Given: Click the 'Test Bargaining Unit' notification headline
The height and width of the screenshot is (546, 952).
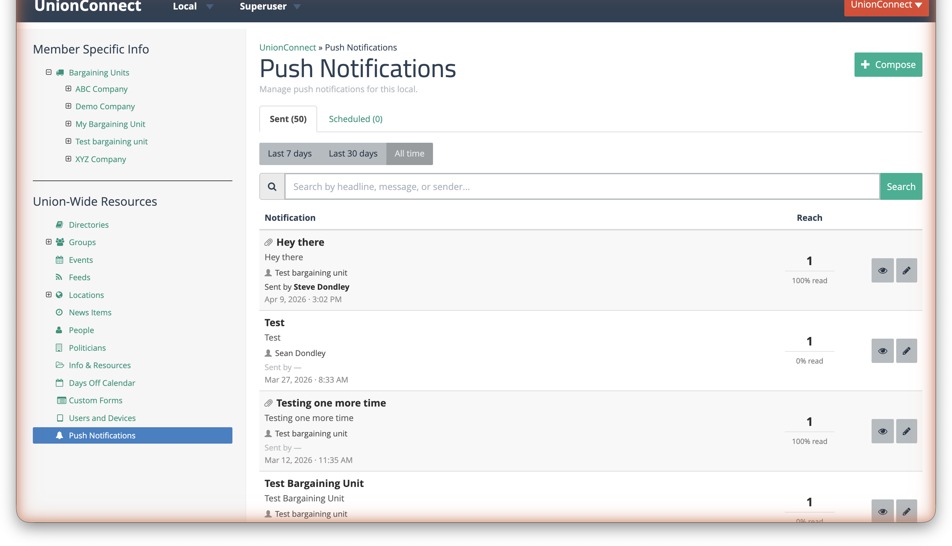Looking at the screenshot, I should 314,483.
